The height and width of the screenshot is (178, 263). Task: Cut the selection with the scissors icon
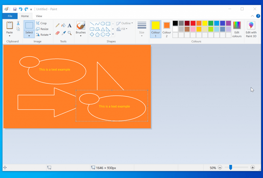click(x=18, y=23)
